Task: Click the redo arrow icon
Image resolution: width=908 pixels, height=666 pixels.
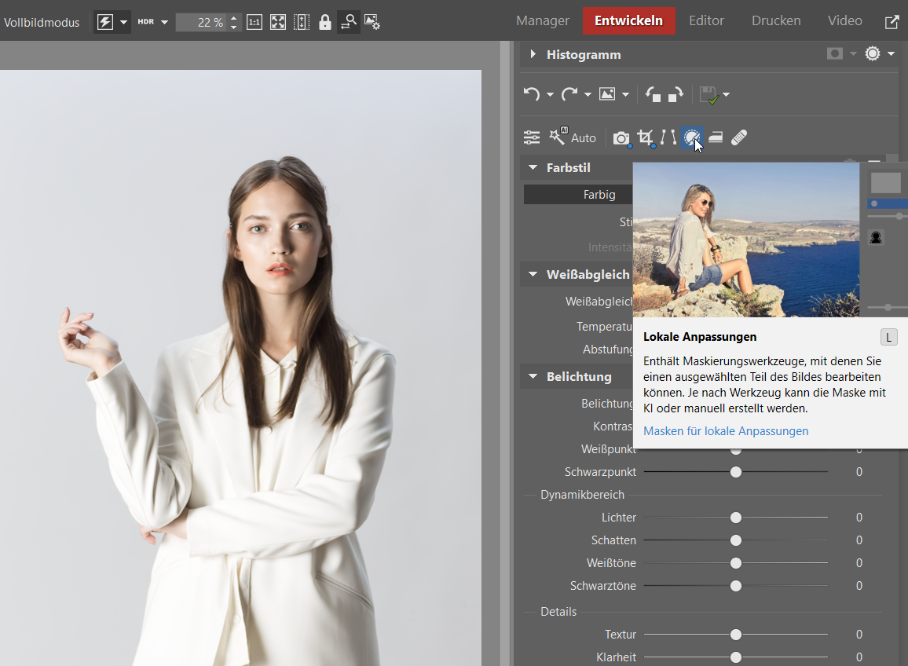Action: point(569,94)
